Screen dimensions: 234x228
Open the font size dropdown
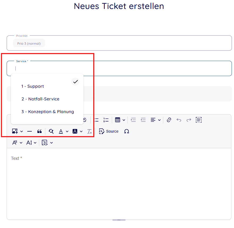(31, 143)
